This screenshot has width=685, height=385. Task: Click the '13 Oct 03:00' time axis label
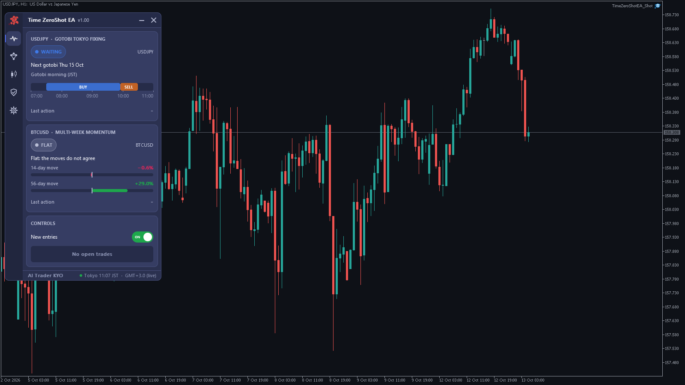(x=533, y=380)
